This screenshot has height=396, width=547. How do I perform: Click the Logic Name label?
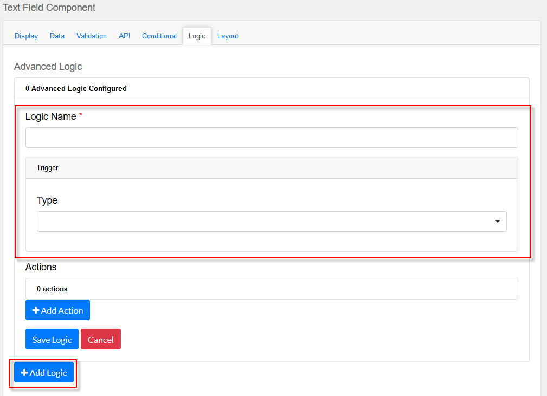50,116
